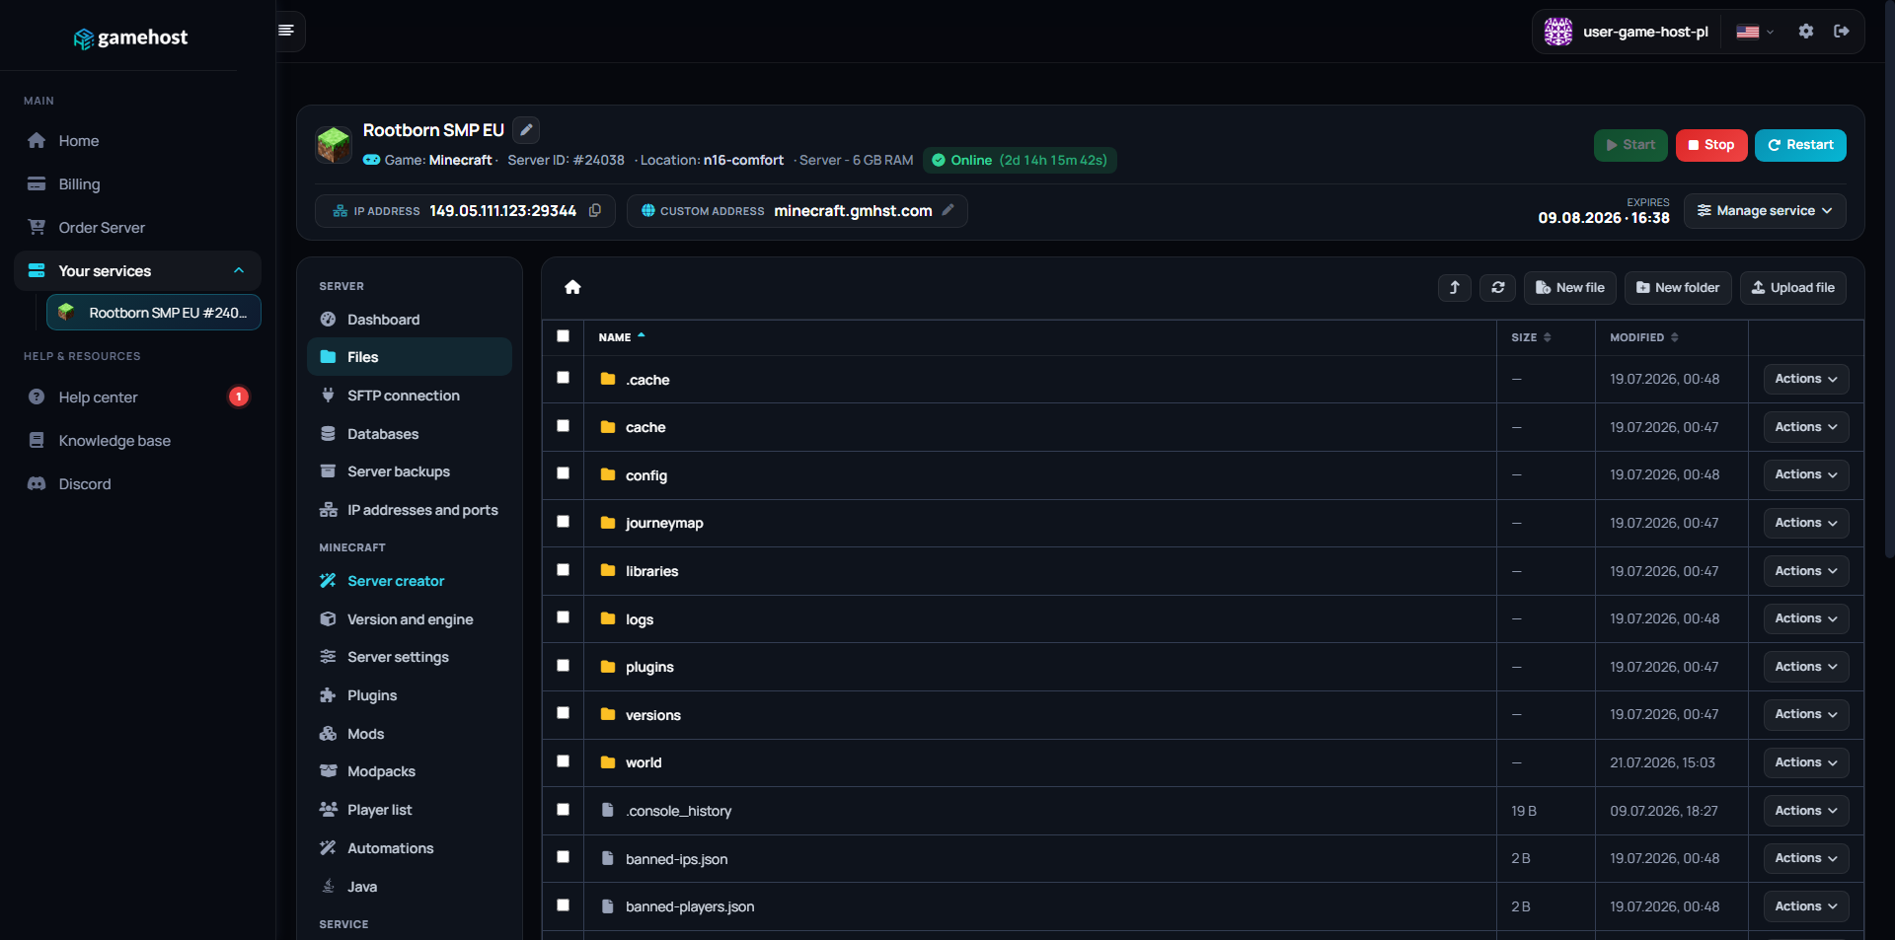Image resolution: width=1895 pixels, height=940 pixels.
Task: Open the .cache folder icon
Action: (608, 379)
